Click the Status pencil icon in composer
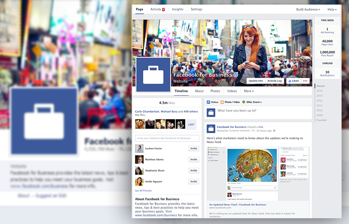 [x=208, y=102]
